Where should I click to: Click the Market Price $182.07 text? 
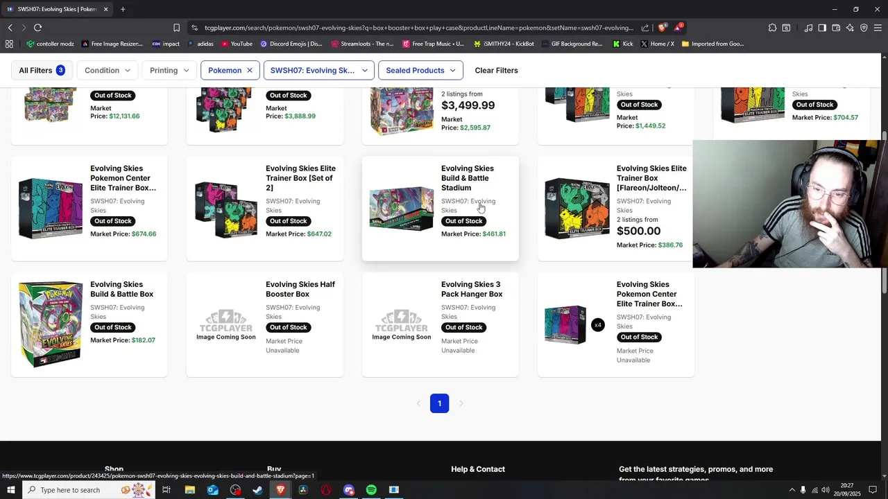pyautogui.click(x=123, y=340)
